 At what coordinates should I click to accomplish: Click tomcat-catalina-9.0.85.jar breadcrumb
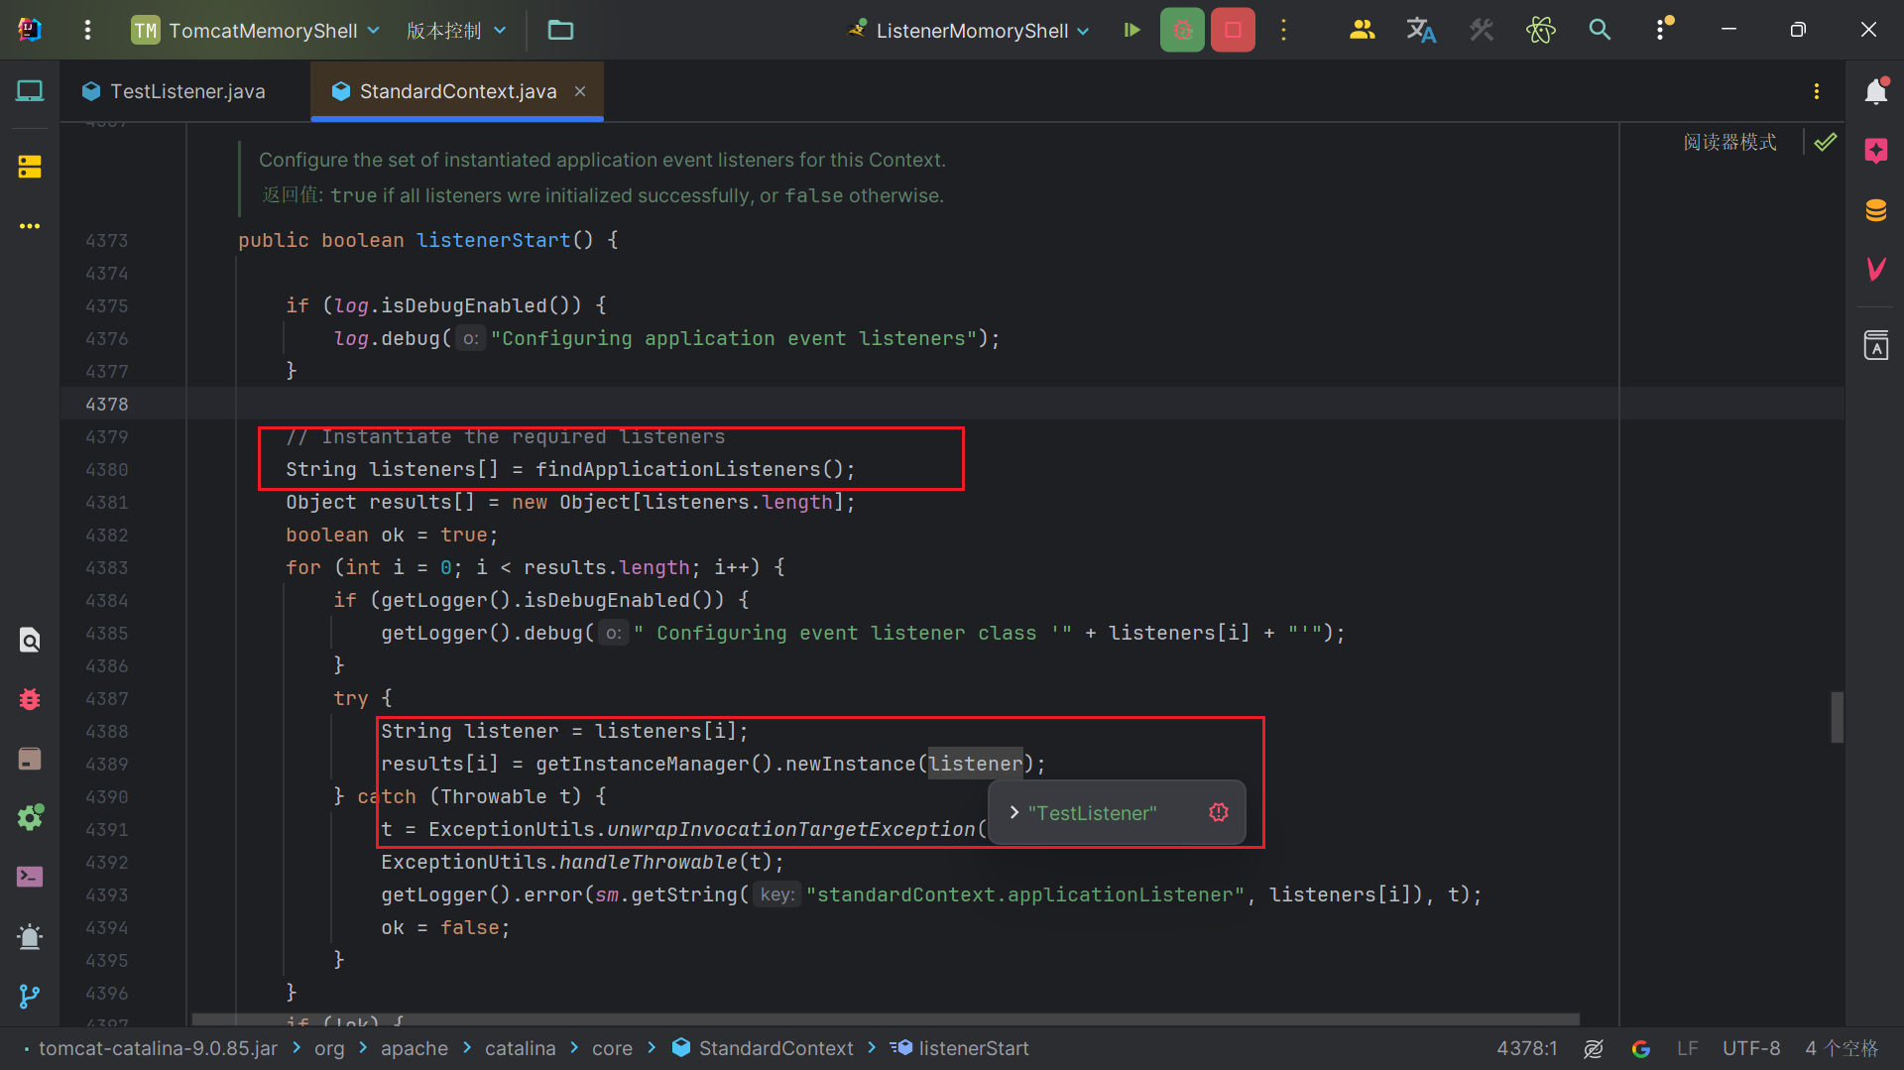click(158, 1048)
